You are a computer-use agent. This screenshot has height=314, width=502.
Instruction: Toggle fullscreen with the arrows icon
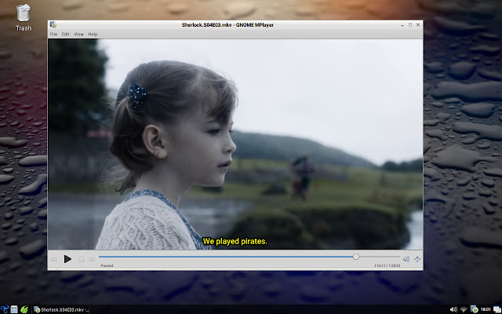[417, 259]
